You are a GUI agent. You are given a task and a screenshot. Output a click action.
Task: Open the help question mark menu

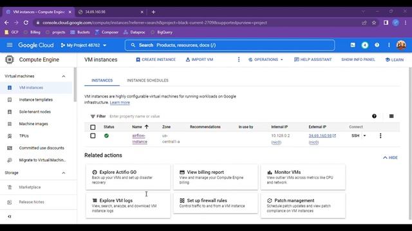377,45
